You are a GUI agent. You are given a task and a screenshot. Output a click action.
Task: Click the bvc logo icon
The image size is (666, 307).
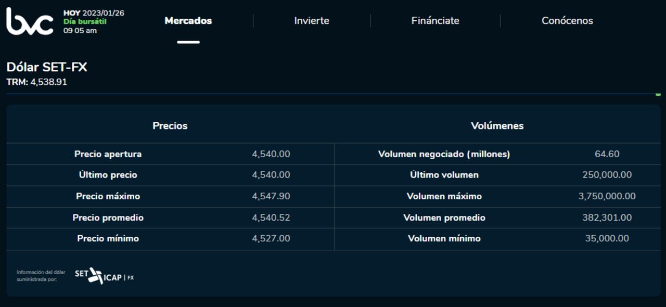[x=30, y=21]
